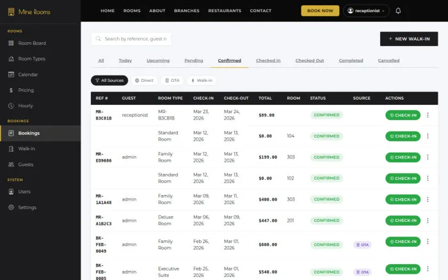Create a NEW WALK-IN booking
The image size is (448, 280).
pos(409,39)
